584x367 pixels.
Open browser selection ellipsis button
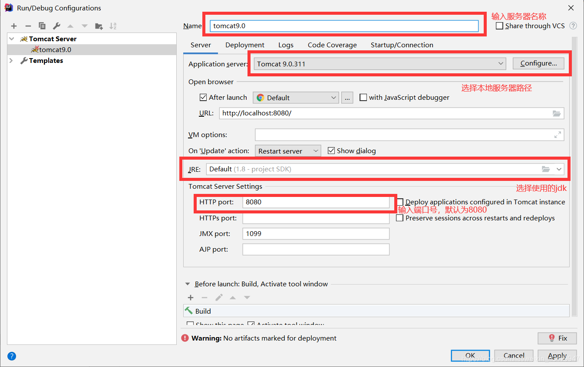pyautogui.click(x=347, y=98)
